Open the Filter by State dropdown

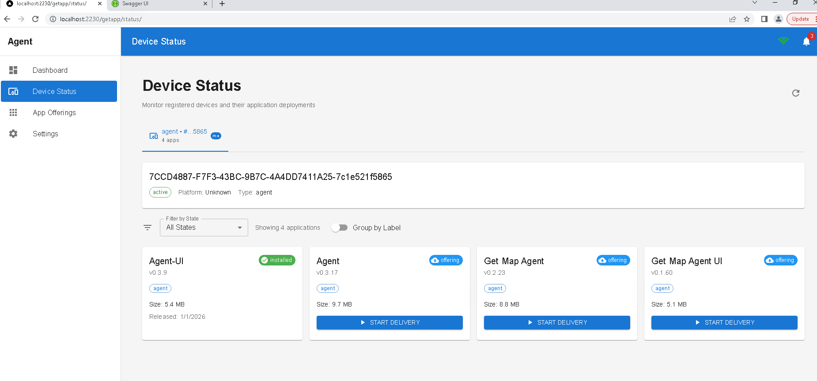click(x=204, y=228)
